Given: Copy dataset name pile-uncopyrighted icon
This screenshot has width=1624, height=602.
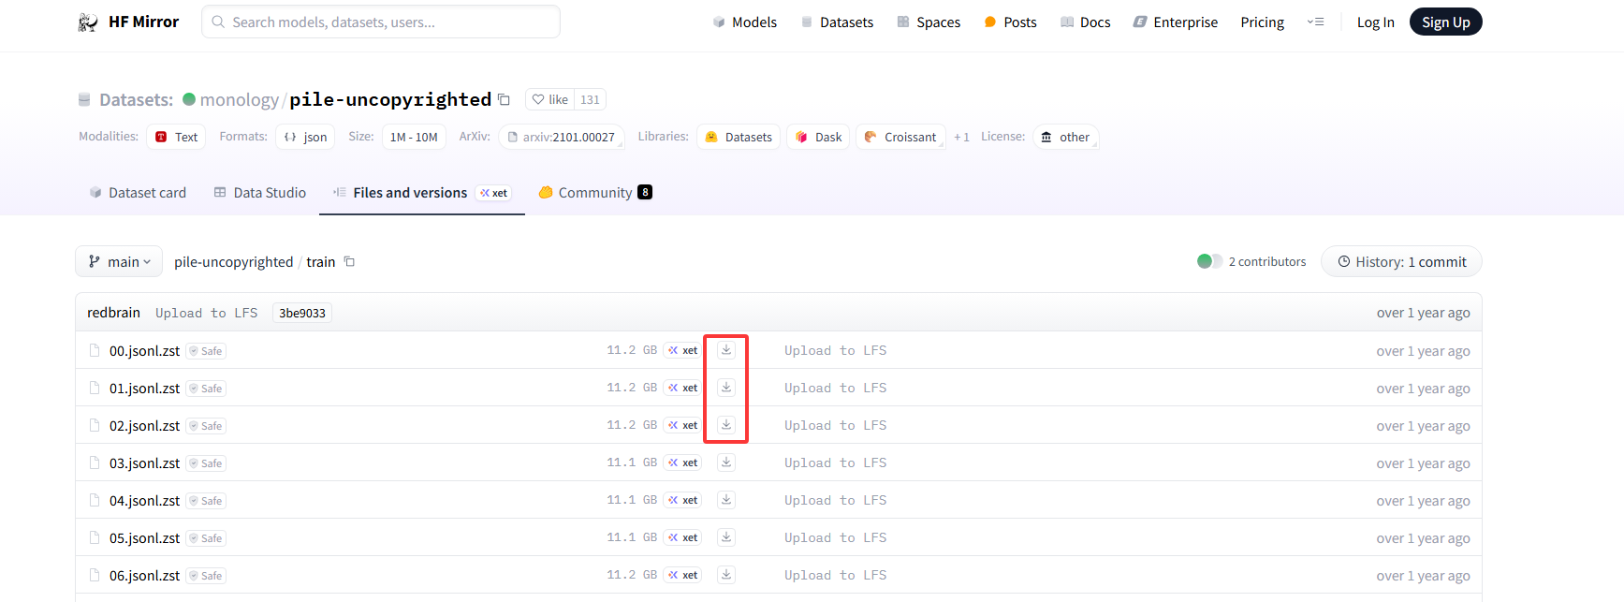Looking at the screenshot, I should (504, 99).
